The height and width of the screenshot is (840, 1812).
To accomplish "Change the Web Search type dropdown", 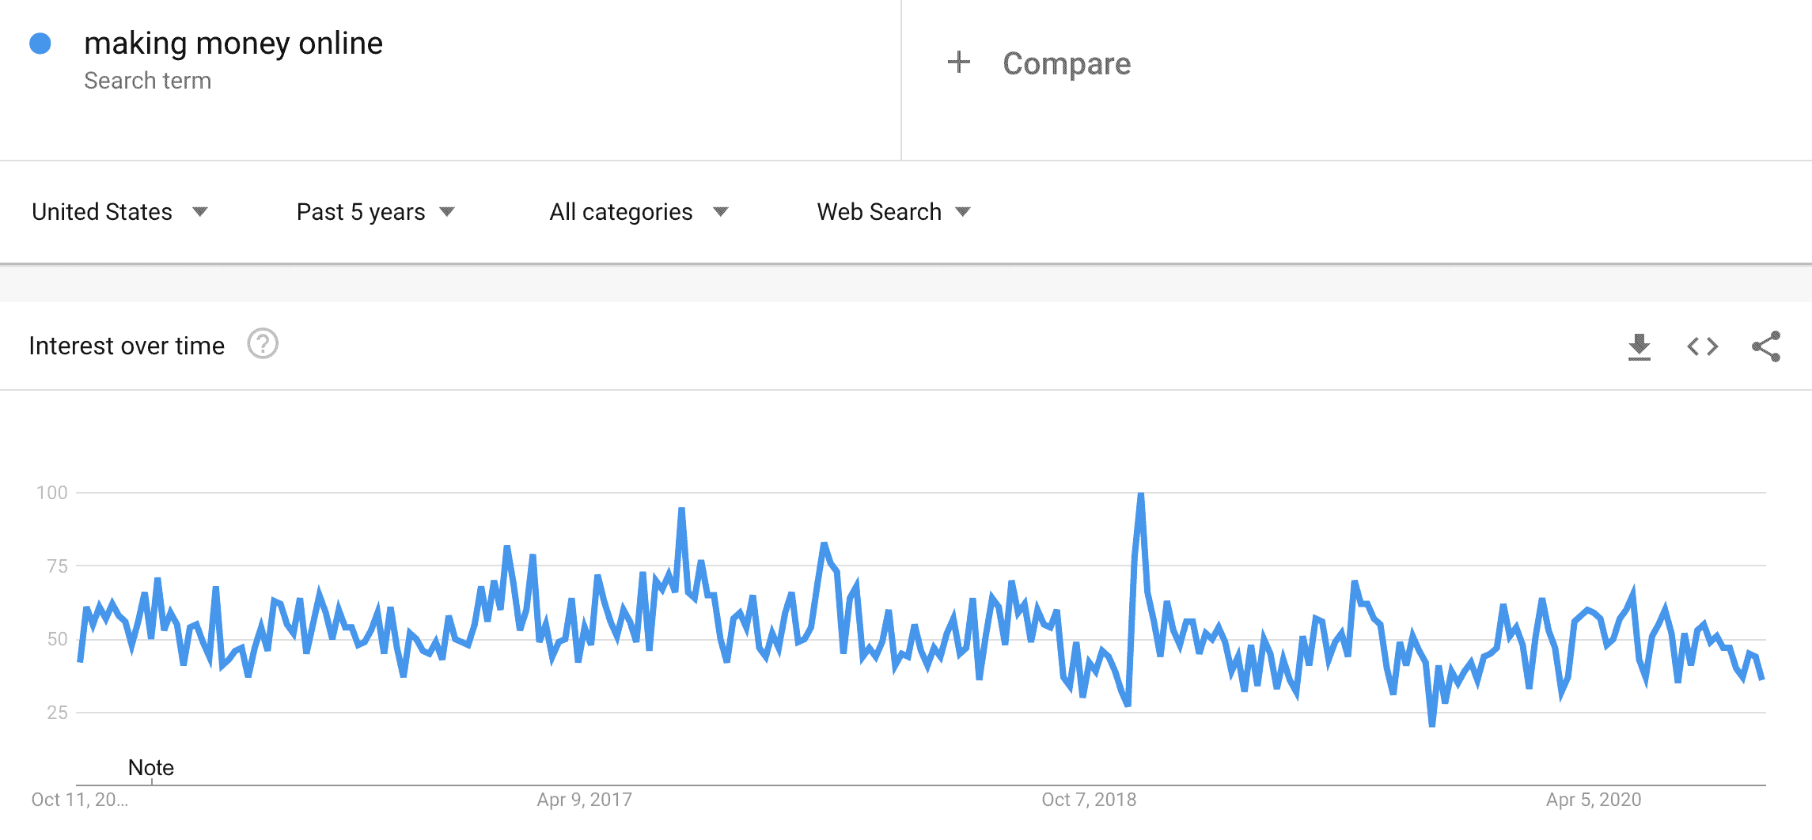I will [893, 212].
